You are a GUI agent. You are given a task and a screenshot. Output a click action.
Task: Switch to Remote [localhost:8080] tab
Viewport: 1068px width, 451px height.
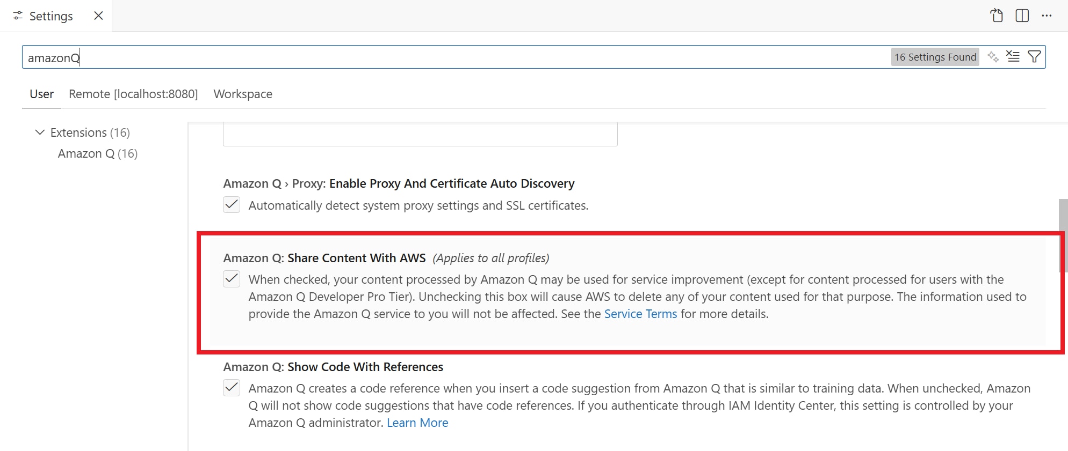(133, 94)
